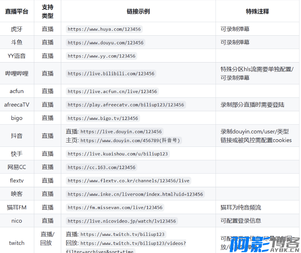This screenshot has width=301, height=253.
Task: Select the fm.missevan.com live URL
Action: (115, 208)
